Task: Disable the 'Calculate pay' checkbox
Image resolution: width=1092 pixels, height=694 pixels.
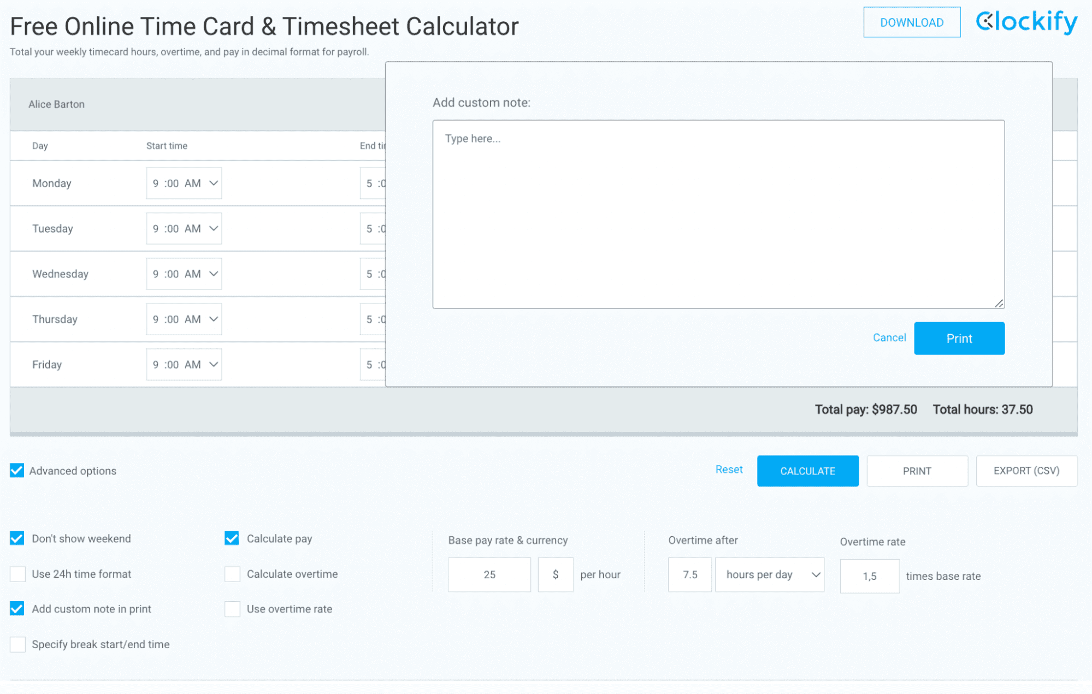Action: [232, 538]
